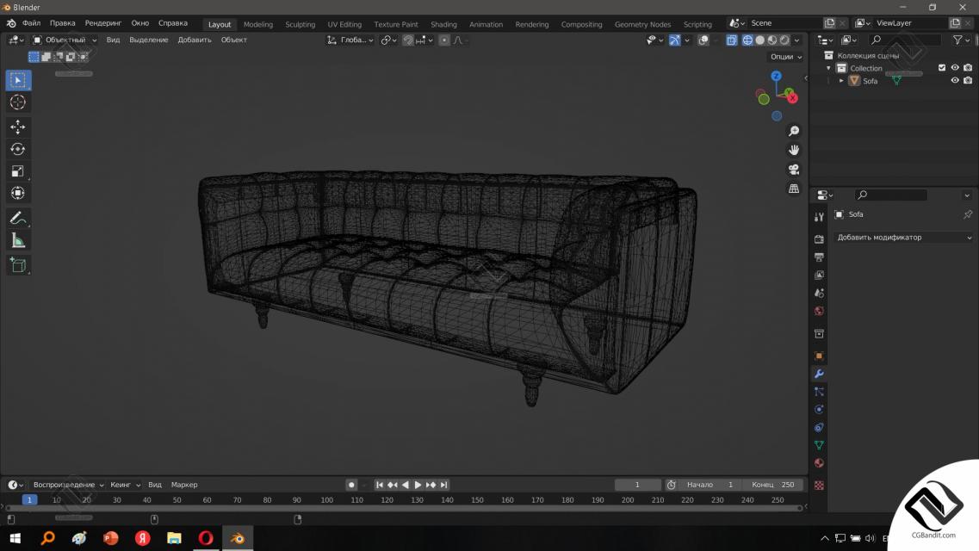Open the Object Mode dropdown
The width and height of the screenshot is (979, 551).
click(x=65, y=40)
